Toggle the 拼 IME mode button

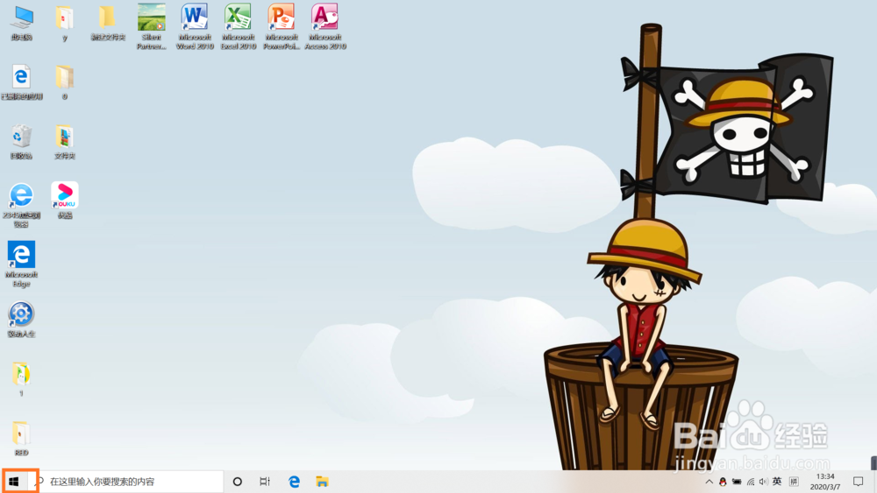pos(794,482)
